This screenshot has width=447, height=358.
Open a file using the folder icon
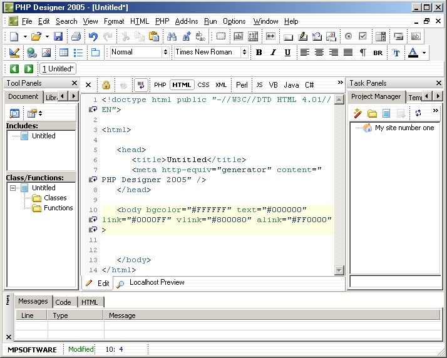pyautogui.click(x=36, y=36)
